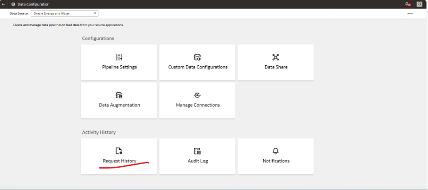This screenshot has width=428, height=190.
Task: Click the Audit Log text label
Action: (x=197, y=161)
